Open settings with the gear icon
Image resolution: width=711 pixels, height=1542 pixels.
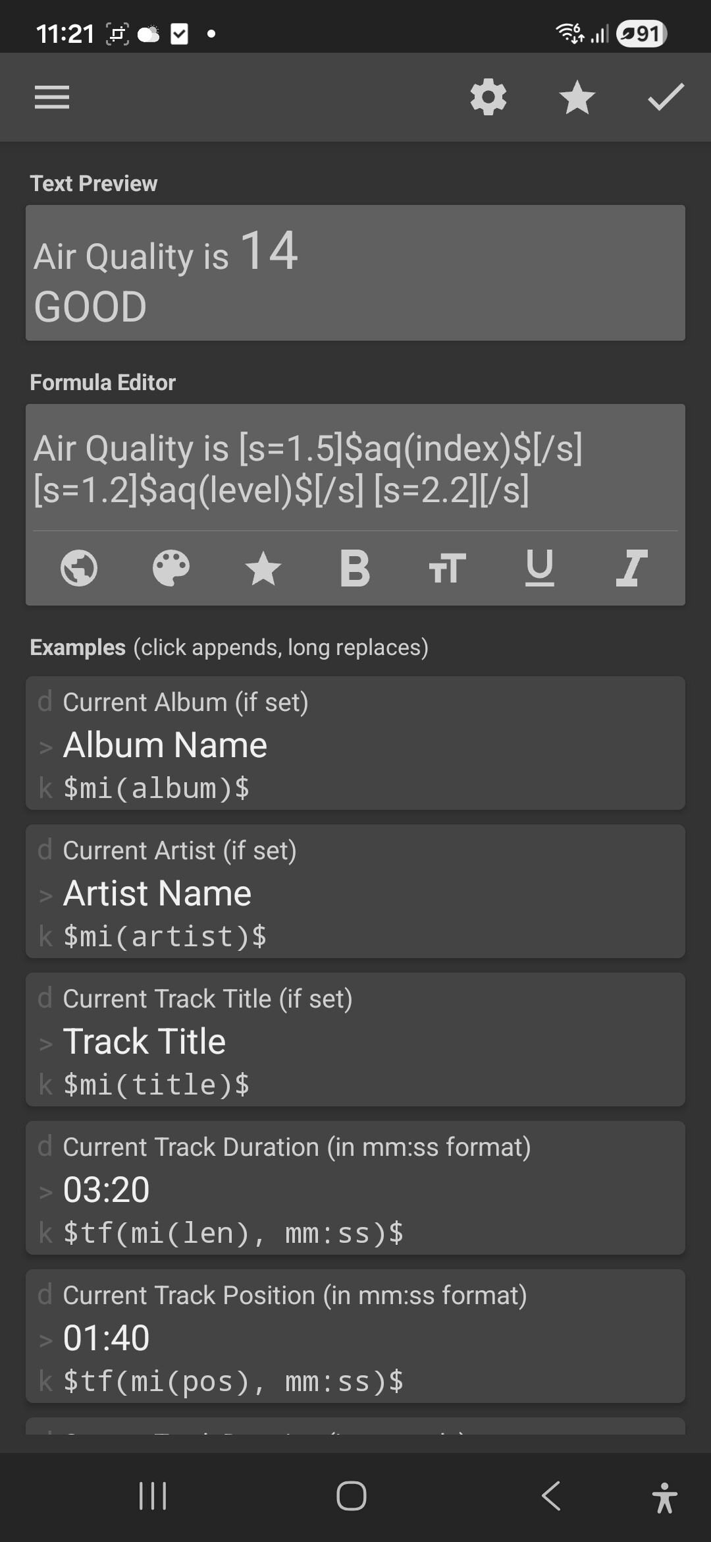click(488, 97)
